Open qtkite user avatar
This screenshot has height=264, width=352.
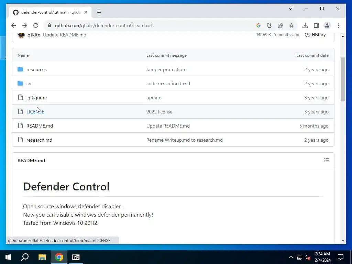pos(21,35)
